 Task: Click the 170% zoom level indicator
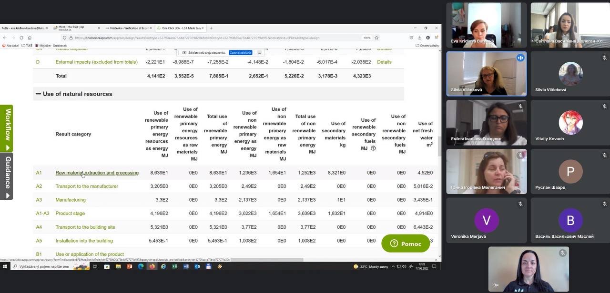coord(367,38)
